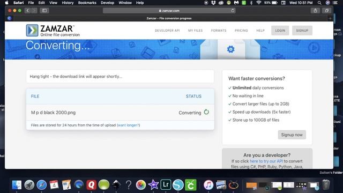Click the Bluetooth menu bar icon
The image size is (343, 193).
251,3
